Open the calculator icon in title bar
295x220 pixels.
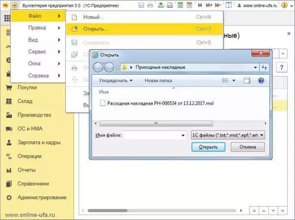(180, 5)
